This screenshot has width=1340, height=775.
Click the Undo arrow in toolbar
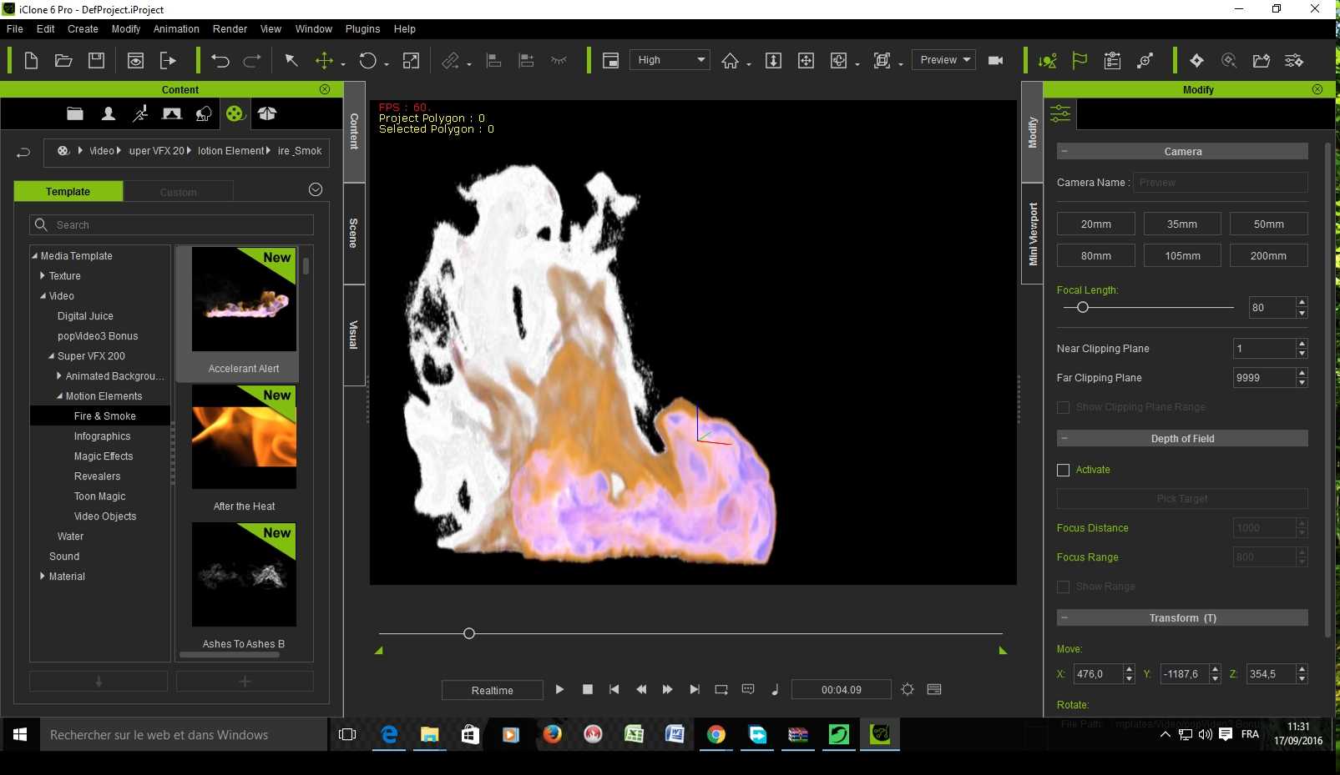tap(220, 60)
